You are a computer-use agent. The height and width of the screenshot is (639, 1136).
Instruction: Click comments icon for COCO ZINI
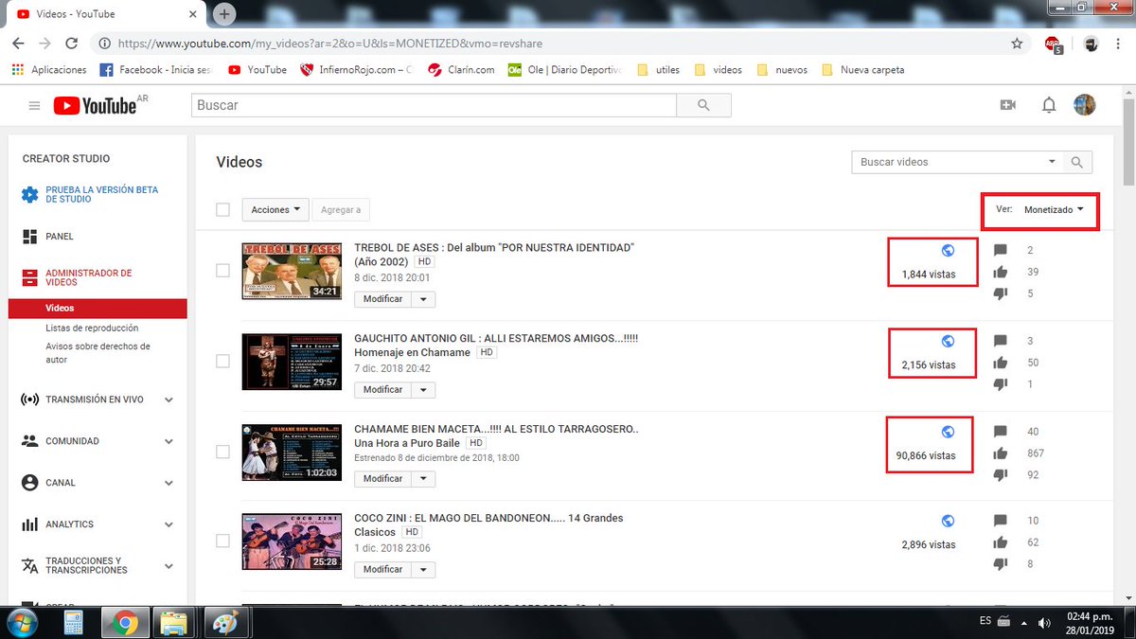(1001, 521)
